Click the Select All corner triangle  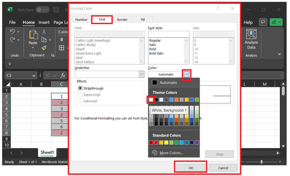8,84
